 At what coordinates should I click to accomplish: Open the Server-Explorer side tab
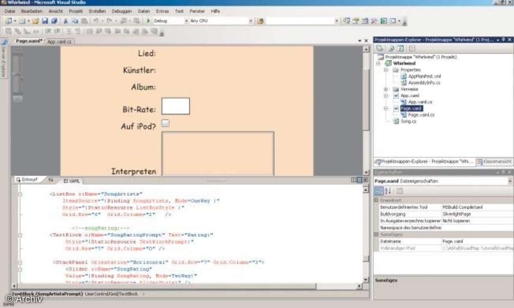click(x=4, y=59)
